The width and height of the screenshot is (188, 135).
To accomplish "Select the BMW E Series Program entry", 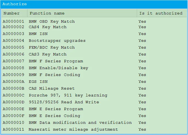I will coord(56,109).
